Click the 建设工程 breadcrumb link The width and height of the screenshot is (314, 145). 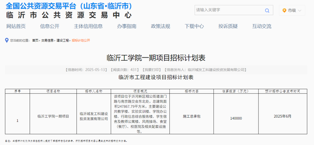tap(63, 40)
